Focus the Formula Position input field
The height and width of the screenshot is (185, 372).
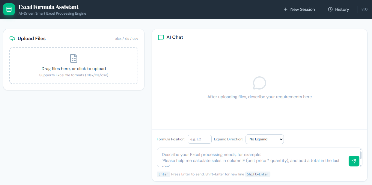200,139
